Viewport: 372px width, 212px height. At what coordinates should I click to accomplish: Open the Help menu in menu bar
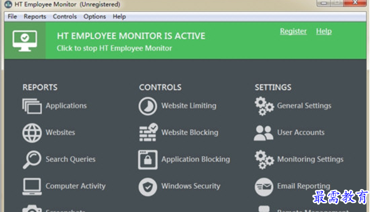[119, 17]
